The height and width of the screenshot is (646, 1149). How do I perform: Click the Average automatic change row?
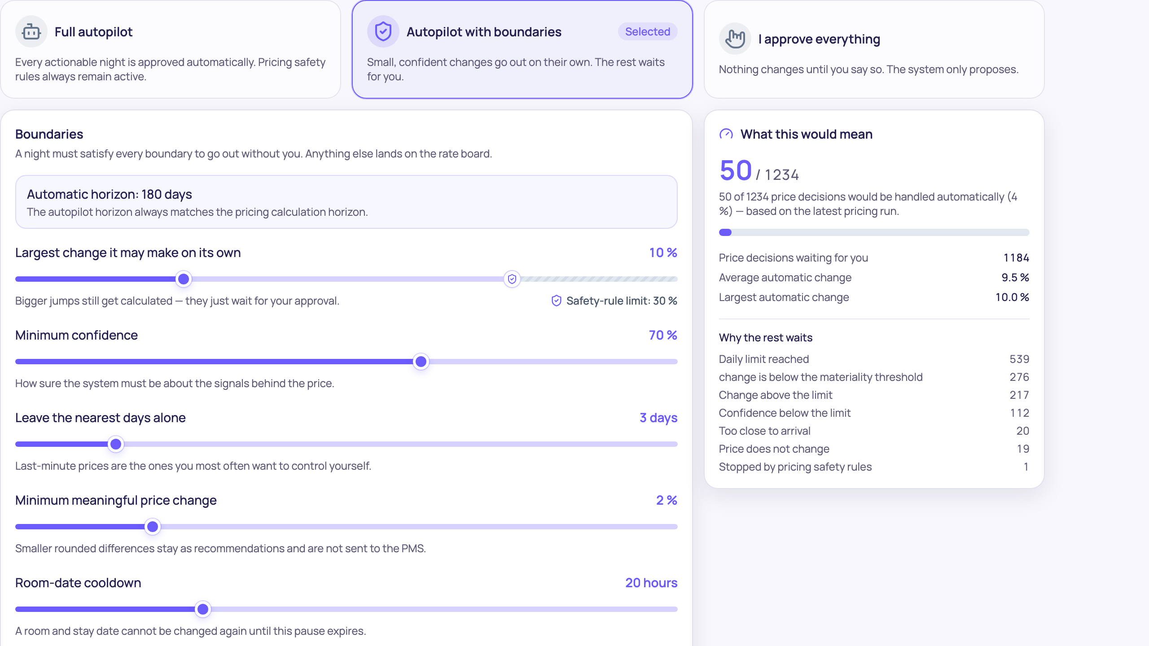[874, 278]
